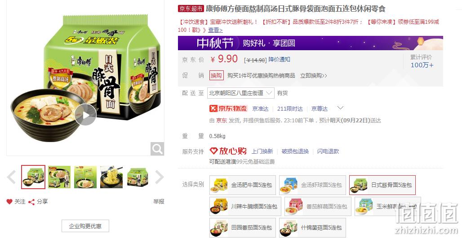462x238 pixels.
Task: Click the magnifier zoom icon on image
Action: (x=157, y=149)
